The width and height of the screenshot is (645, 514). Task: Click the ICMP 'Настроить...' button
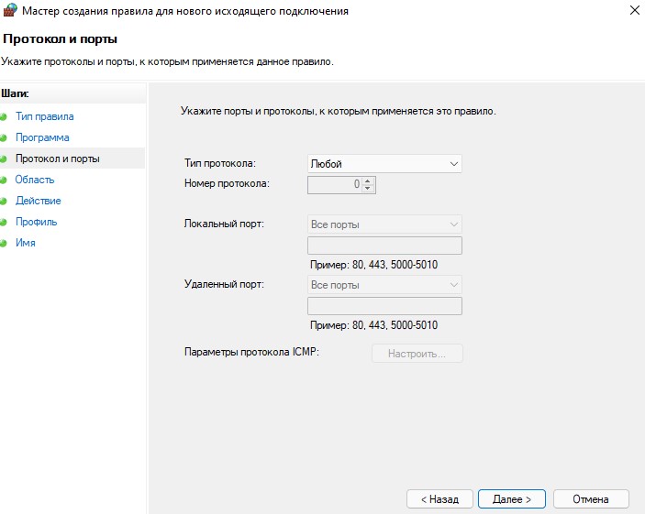point(417,354)
